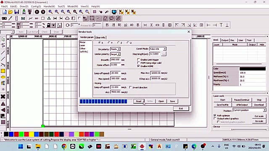Pick the black color swatch in palette
Viewport: 269px width, 151px height.
click(x=6, y=134)
